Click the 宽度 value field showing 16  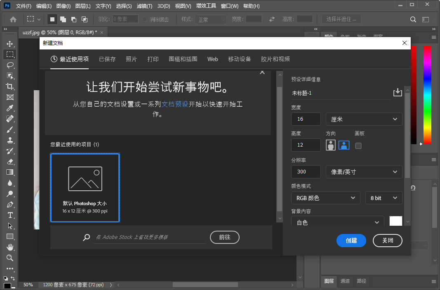[x=306, y=119]
